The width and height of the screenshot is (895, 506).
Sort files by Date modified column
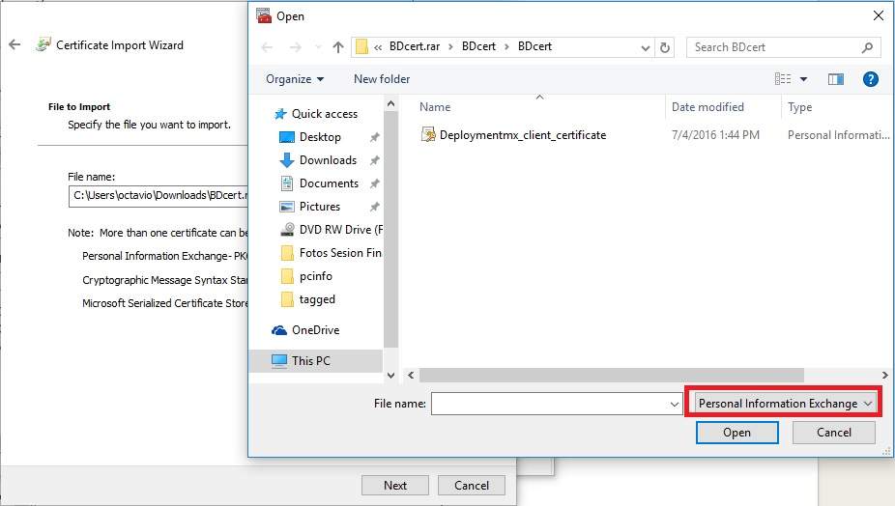tap(707, 107)
